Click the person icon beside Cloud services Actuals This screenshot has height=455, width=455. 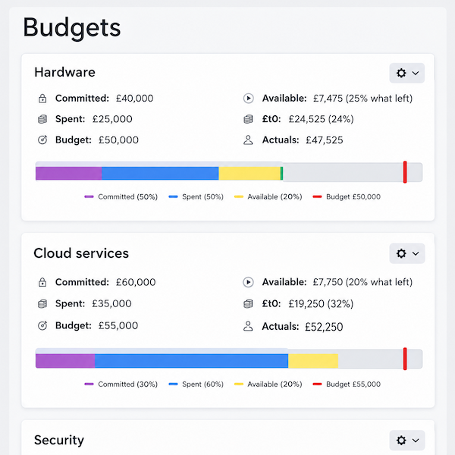pyautogui.click(x=248, y=326)
